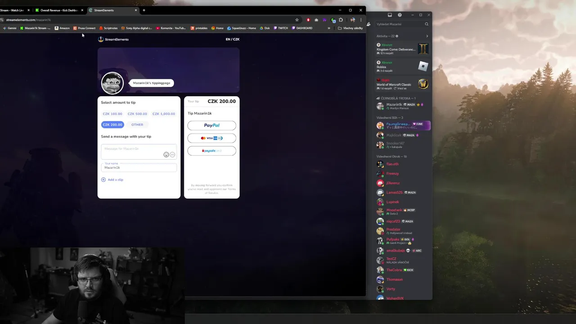Close the StreamElements browser tab
Image resolution: width=576 pixels, height=324 pixels.
(135, 10)
